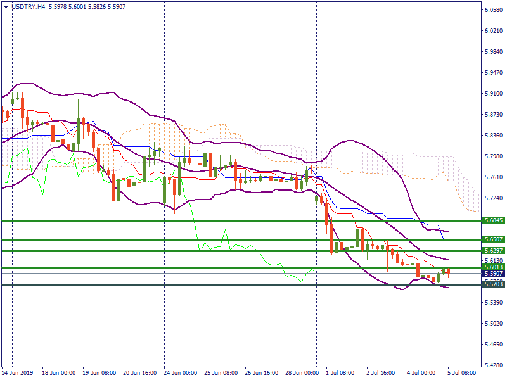This screenshot has height=380, width=507.
Task: Click the 5.7980 price axis label
Action: point(493,156)
